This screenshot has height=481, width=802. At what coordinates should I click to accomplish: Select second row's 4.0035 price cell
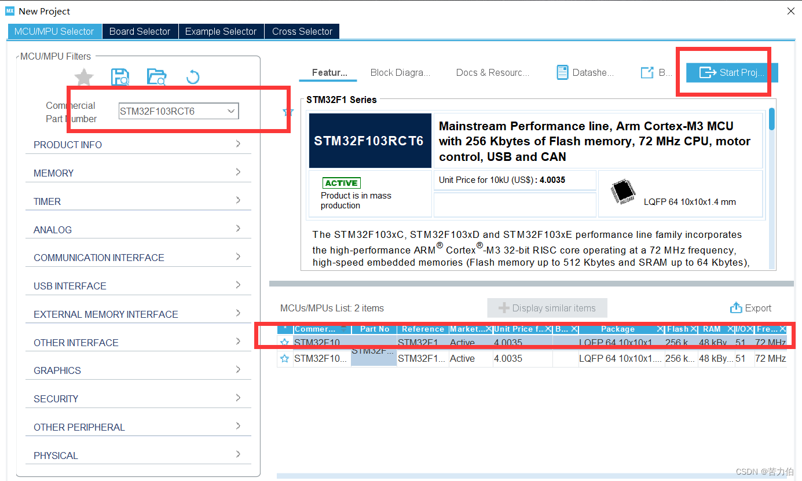tap(522, 358)
